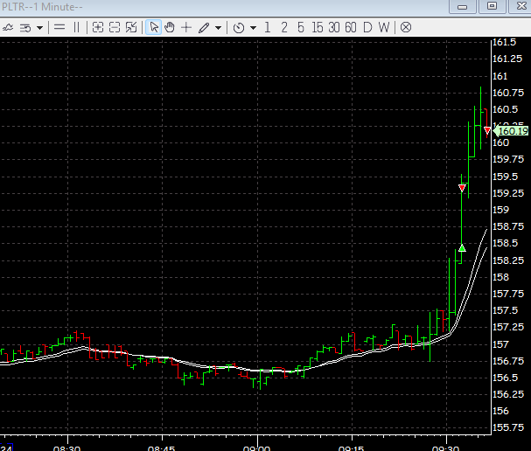Switch to the Daily (D) interval

[367, 27]
